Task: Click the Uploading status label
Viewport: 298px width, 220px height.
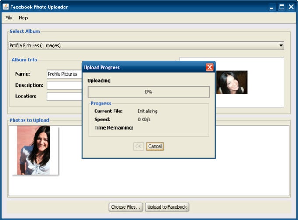Action: coord(99,80)
